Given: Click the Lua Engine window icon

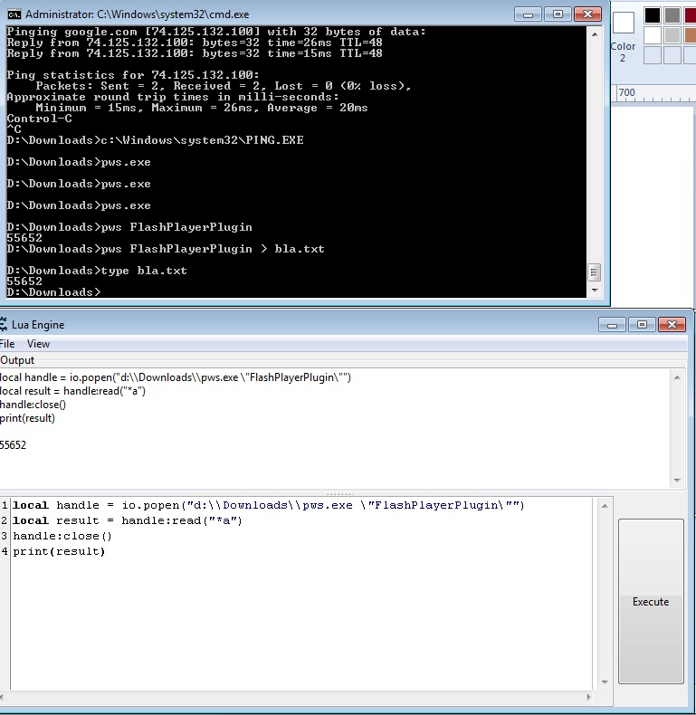Looking at the screenshot, I should point(5,325).
